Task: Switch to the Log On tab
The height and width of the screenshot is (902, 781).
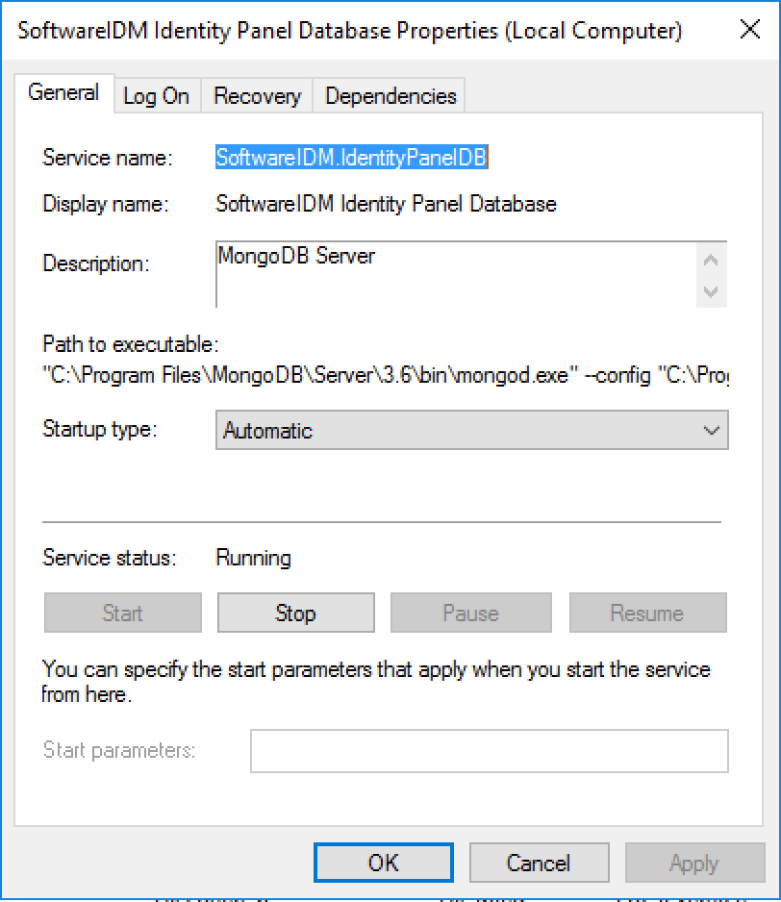Action: (157, 96)
